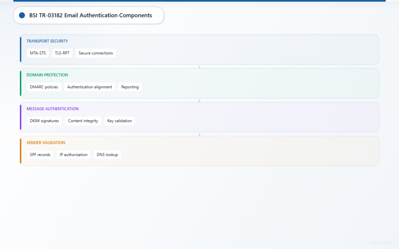Click the DKIM signatures tag

pyautogui.click(x=44, y=121)
